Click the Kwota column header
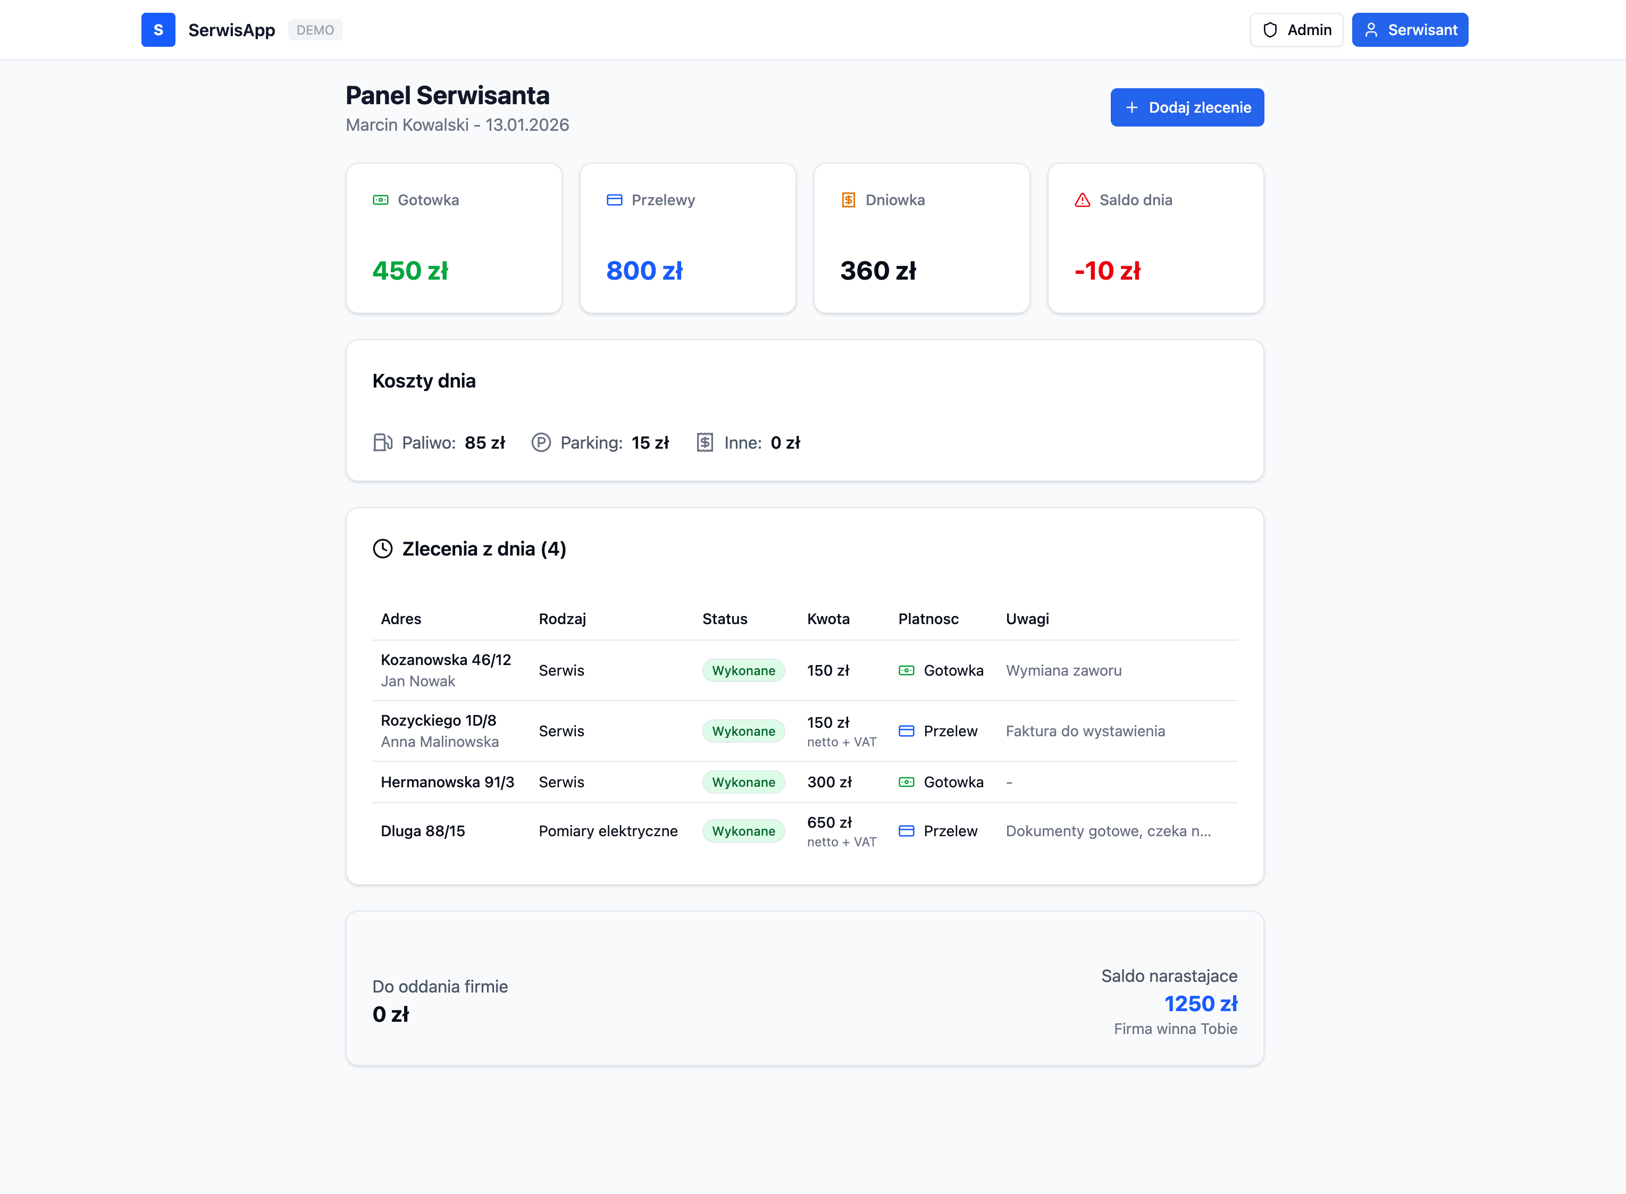The height and width of the screenshot is (1194, 1626). tap(828, 619)
